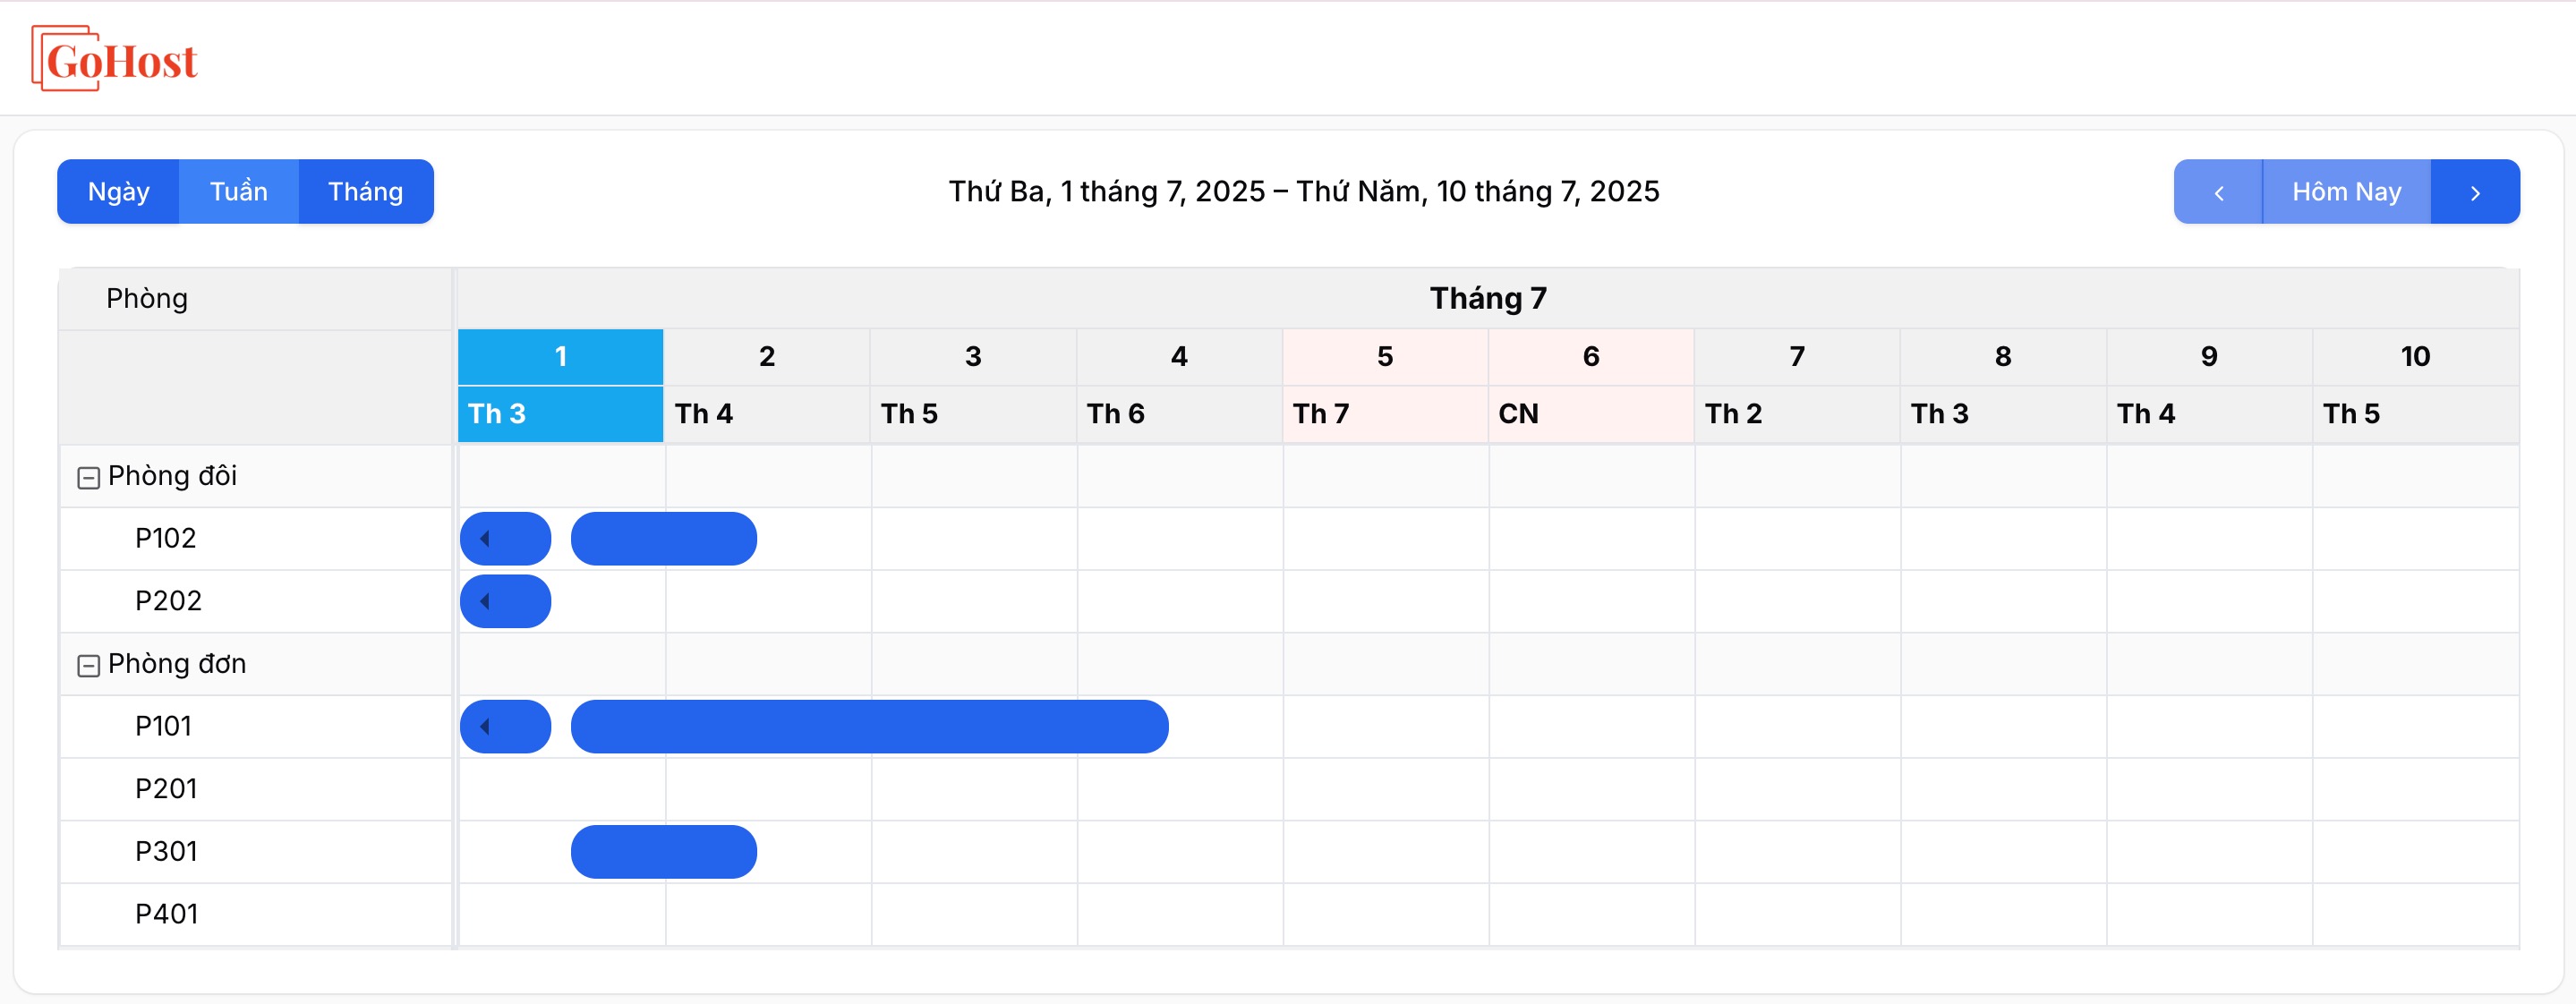Switch to Ngày view
This screenshot has width=2576, height=1004.
[118, 192]
